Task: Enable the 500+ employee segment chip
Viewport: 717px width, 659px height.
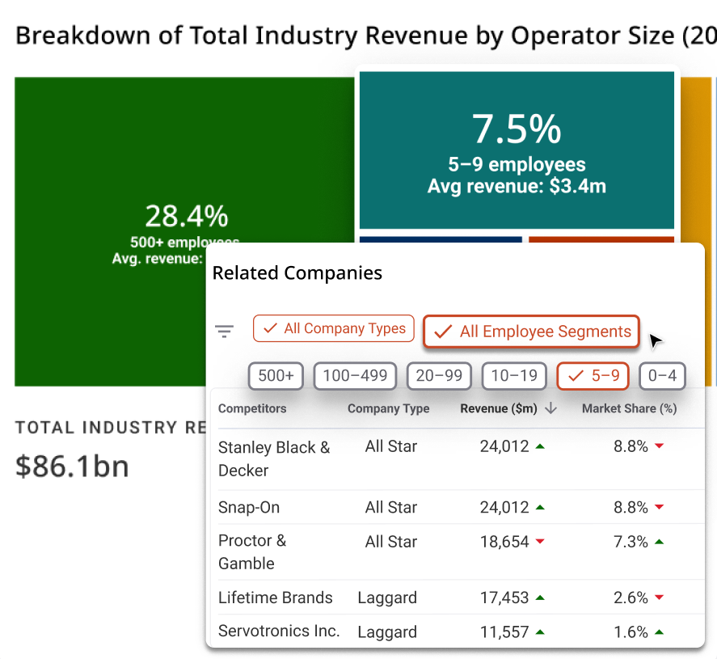Action: point(276,376)
